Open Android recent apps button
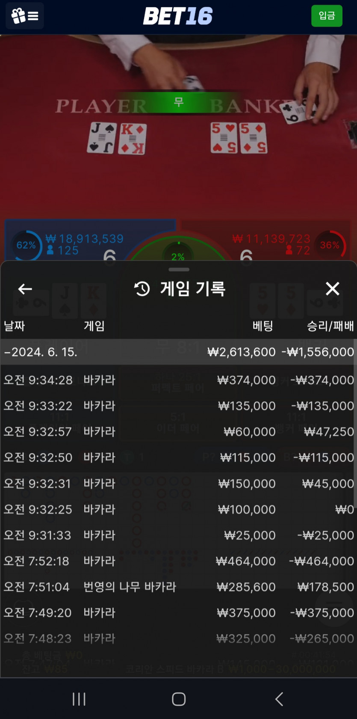Image resolution: width=357 pixels, height=719 pixels. [79, 699]
